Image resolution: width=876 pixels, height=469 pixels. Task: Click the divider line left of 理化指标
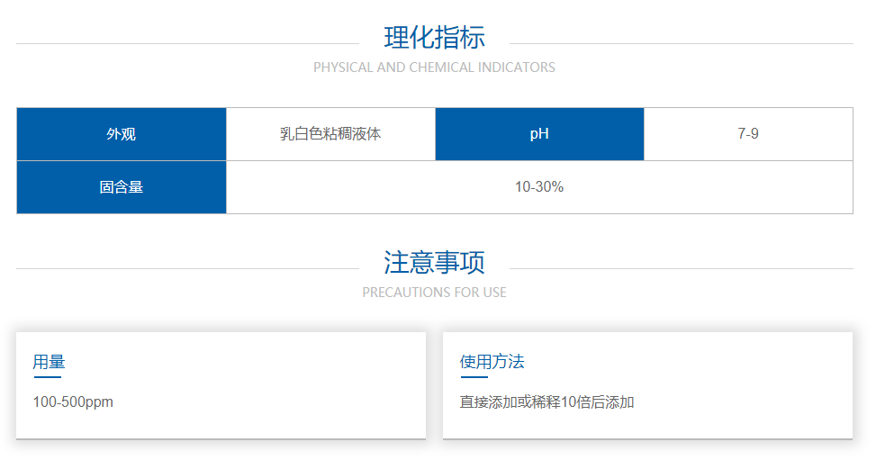point(187,43)
